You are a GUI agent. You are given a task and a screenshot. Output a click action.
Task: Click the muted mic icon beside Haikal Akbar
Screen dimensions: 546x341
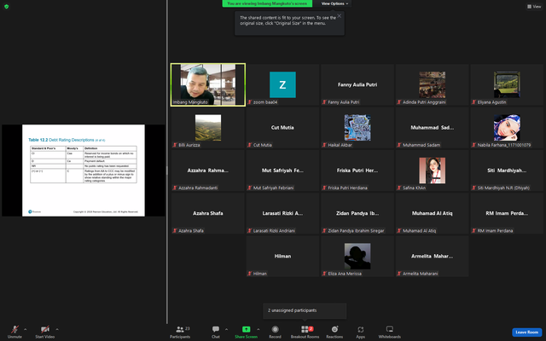coord(324,145)
